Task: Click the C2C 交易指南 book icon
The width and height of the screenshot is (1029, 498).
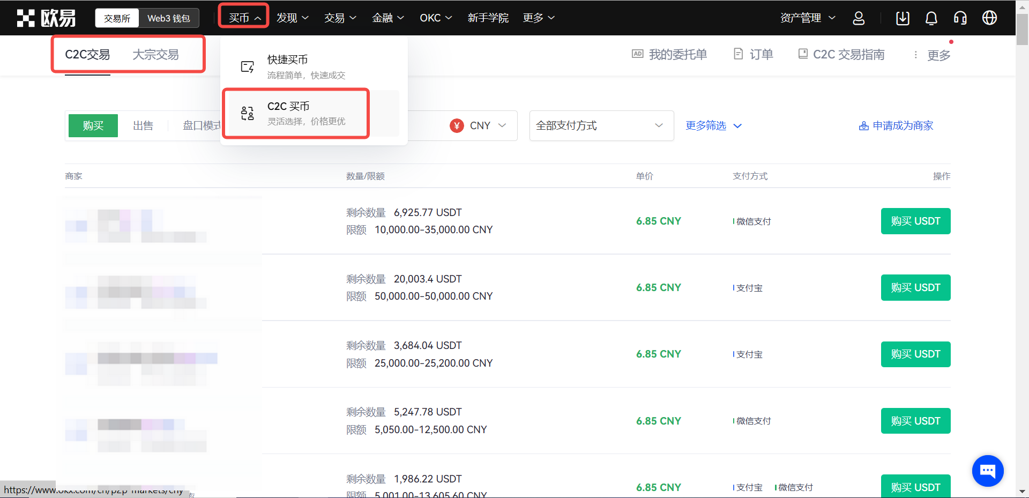Action: 803,54
